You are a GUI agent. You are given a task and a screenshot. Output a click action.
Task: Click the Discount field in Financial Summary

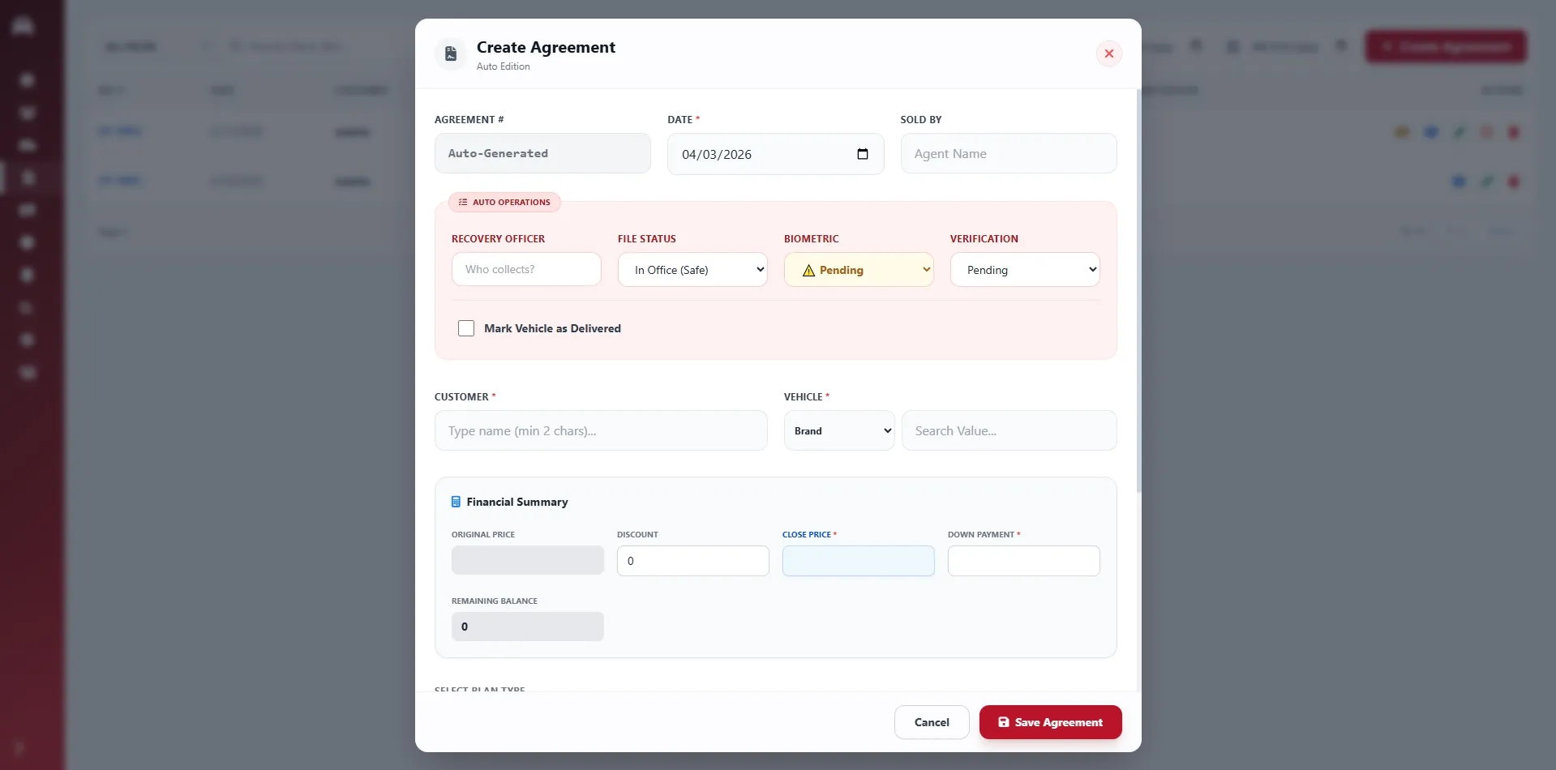(x=692, y=560)
